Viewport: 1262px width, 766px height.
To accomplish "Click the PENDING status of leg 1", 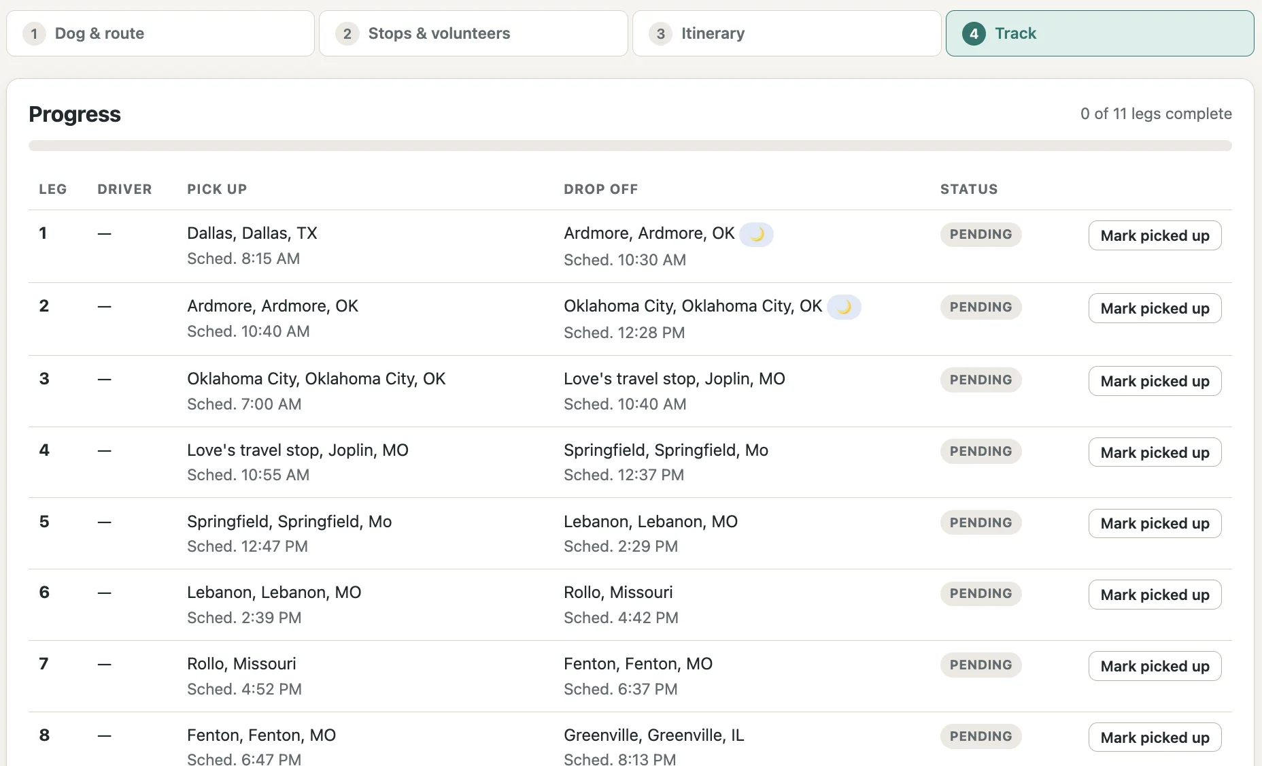I will 980,234.
